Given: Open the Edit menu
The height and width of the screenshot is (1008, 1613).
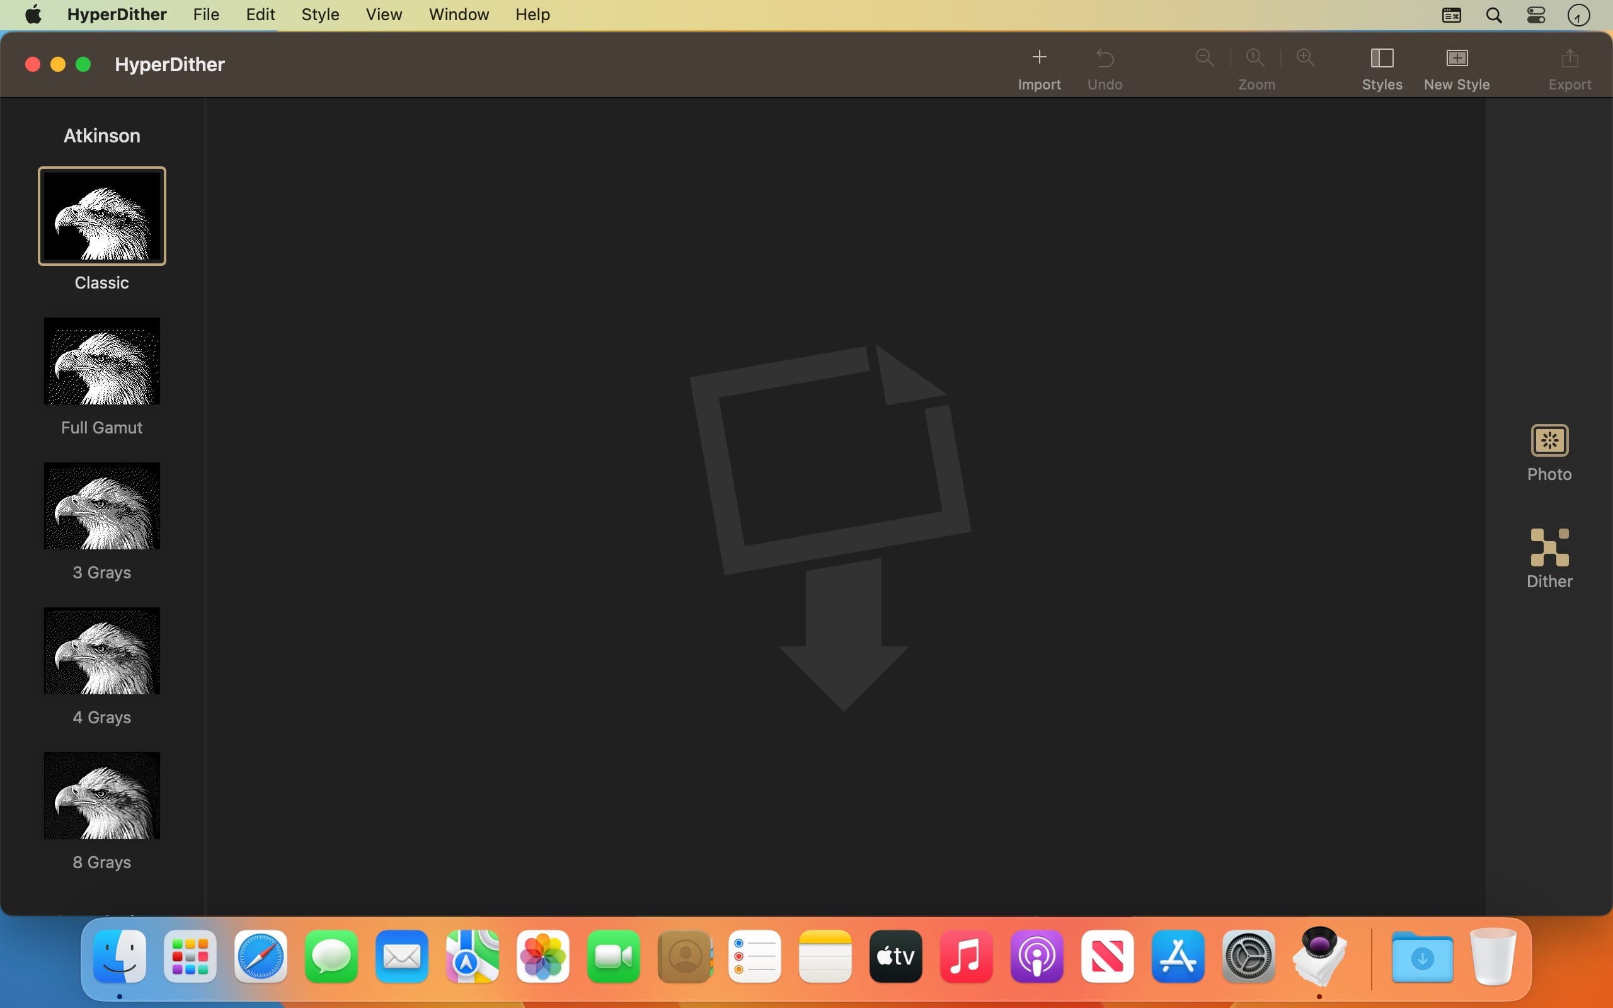Looking at the screenshot, I should point(260,14).
